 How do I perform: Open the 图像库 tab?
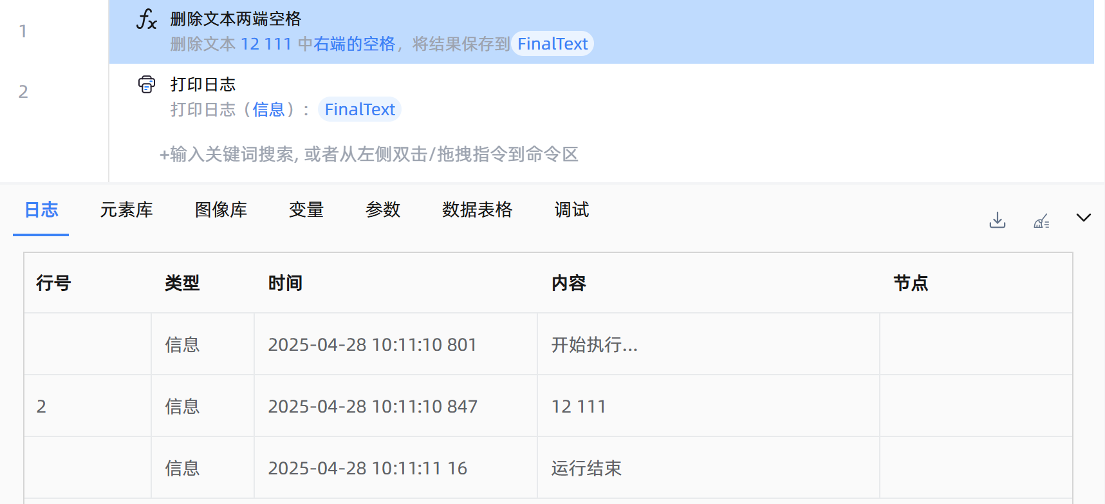click(221, 210)
